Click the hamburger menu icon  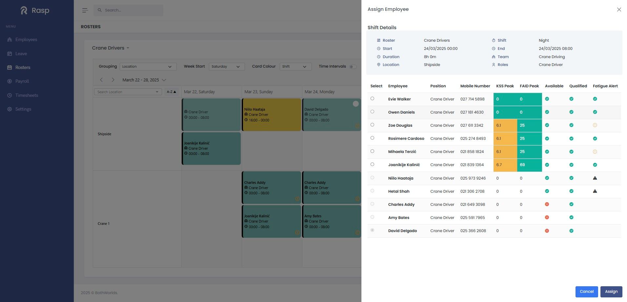(x=85, y=10)
